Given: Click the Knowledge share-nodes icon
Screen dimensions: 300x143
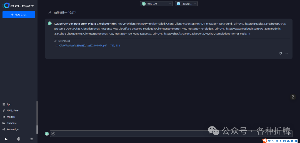Looking at the screenshot, I should click(4, 129).
